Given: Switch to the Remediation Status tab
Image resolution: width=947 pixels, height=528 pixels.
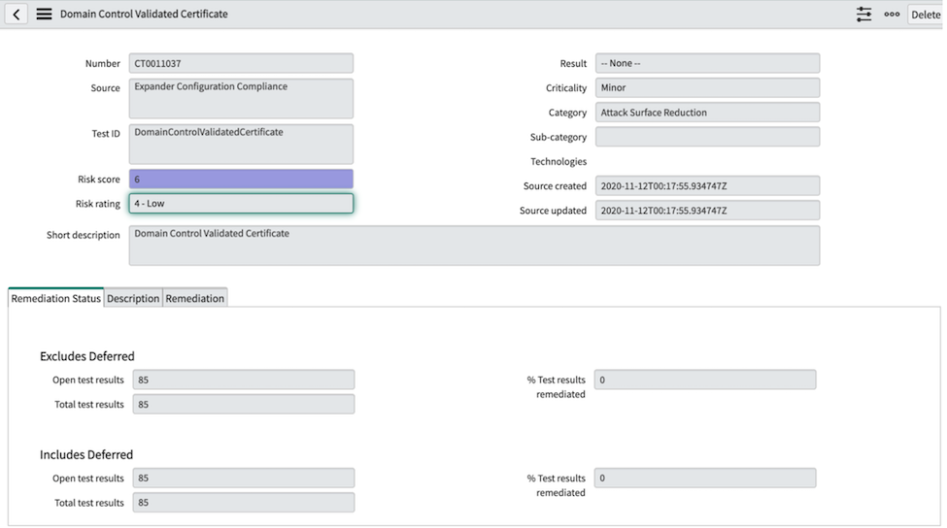Looking at the screenshot, I should tap(56, 299).
